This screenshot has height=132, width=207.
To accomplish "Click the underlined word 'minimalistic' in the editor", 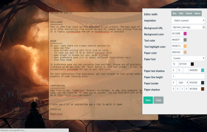I will coord(102,32).
